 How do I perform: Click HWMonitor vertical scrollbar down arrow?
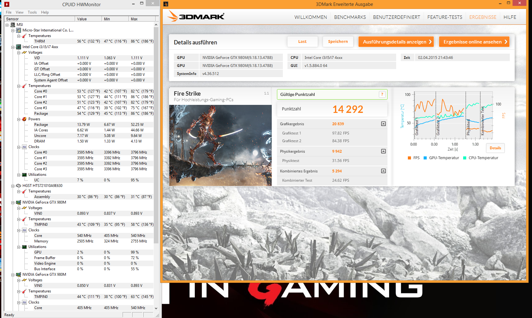tap(156, 308)
